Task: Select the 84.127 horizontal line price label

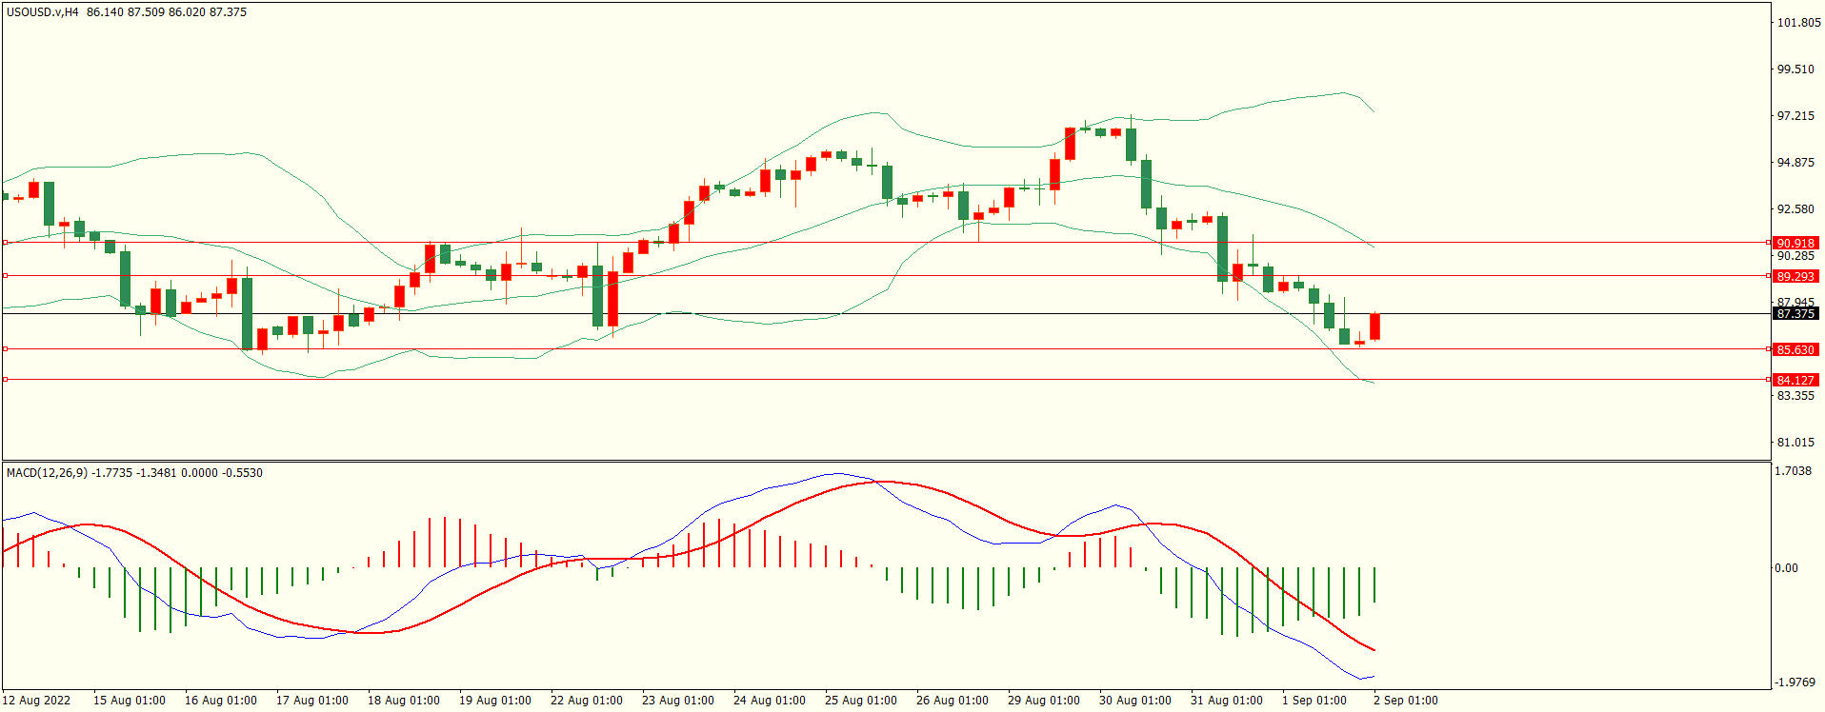Action: 1795,381
